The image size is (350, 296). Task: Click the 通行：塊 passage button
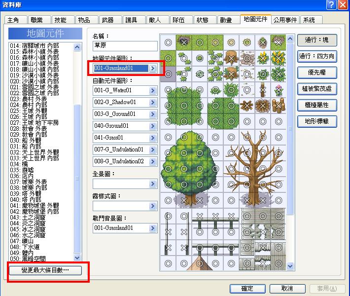317,40
